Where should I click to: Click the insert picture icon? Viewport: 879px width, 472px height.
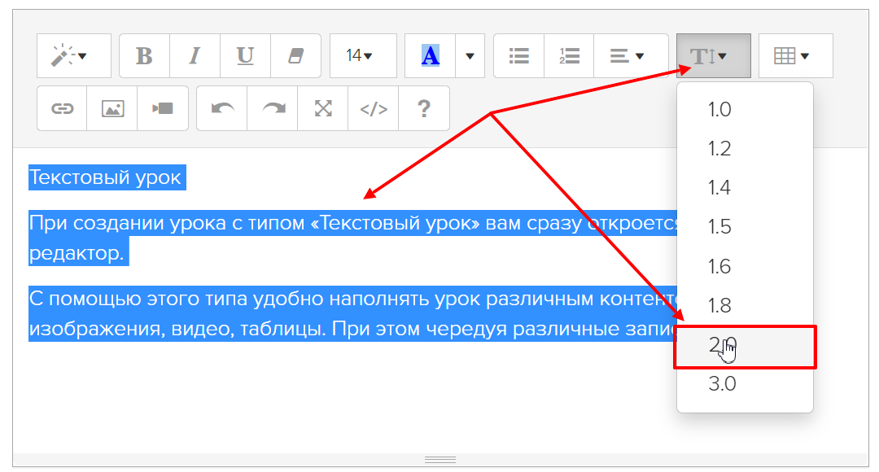112,108
